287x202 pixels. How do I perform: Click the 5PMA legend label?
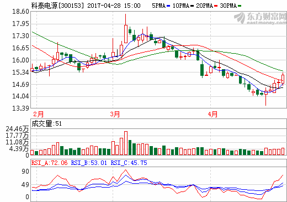pyautogui.click(x=158, y=6)
